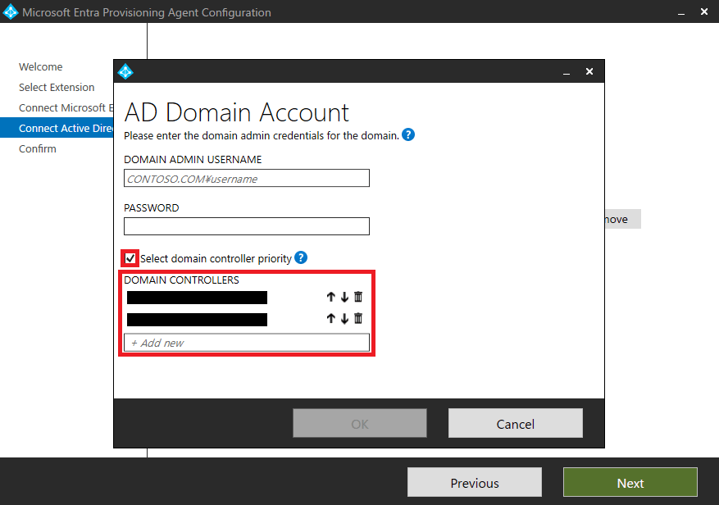Close the AD Domain Account dialog
Viewport: 719px width, 505px height.
pyautogui.click(x=589, y=71)
